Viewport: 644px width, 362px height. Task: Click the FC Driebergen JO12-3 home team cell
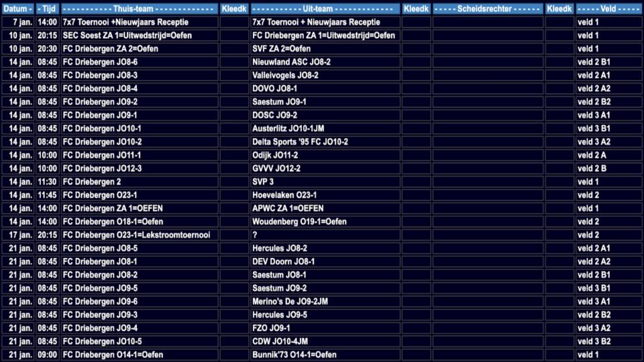pos(139,168)
